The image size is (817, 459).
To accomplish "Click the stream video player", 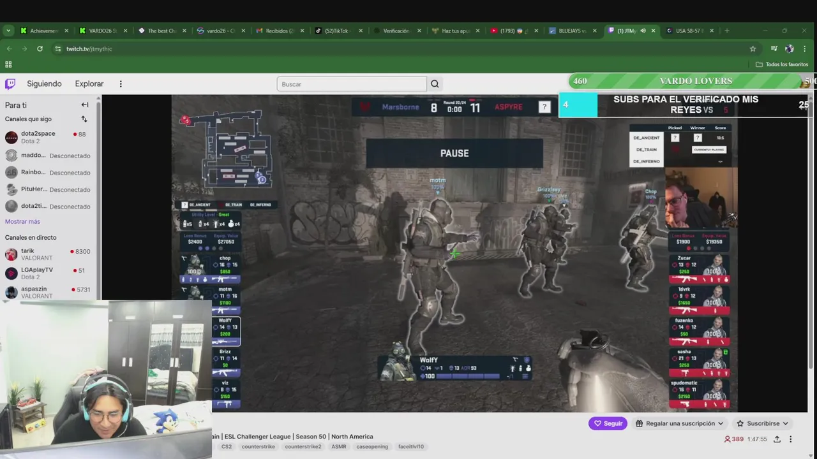I will [x=454, y=254].
